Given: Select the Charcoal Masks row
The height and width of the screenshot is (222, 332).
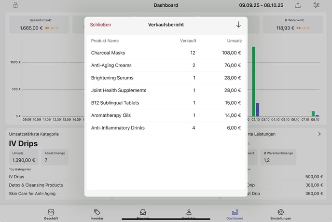Looking at the screenshot, I should (166, 53).
